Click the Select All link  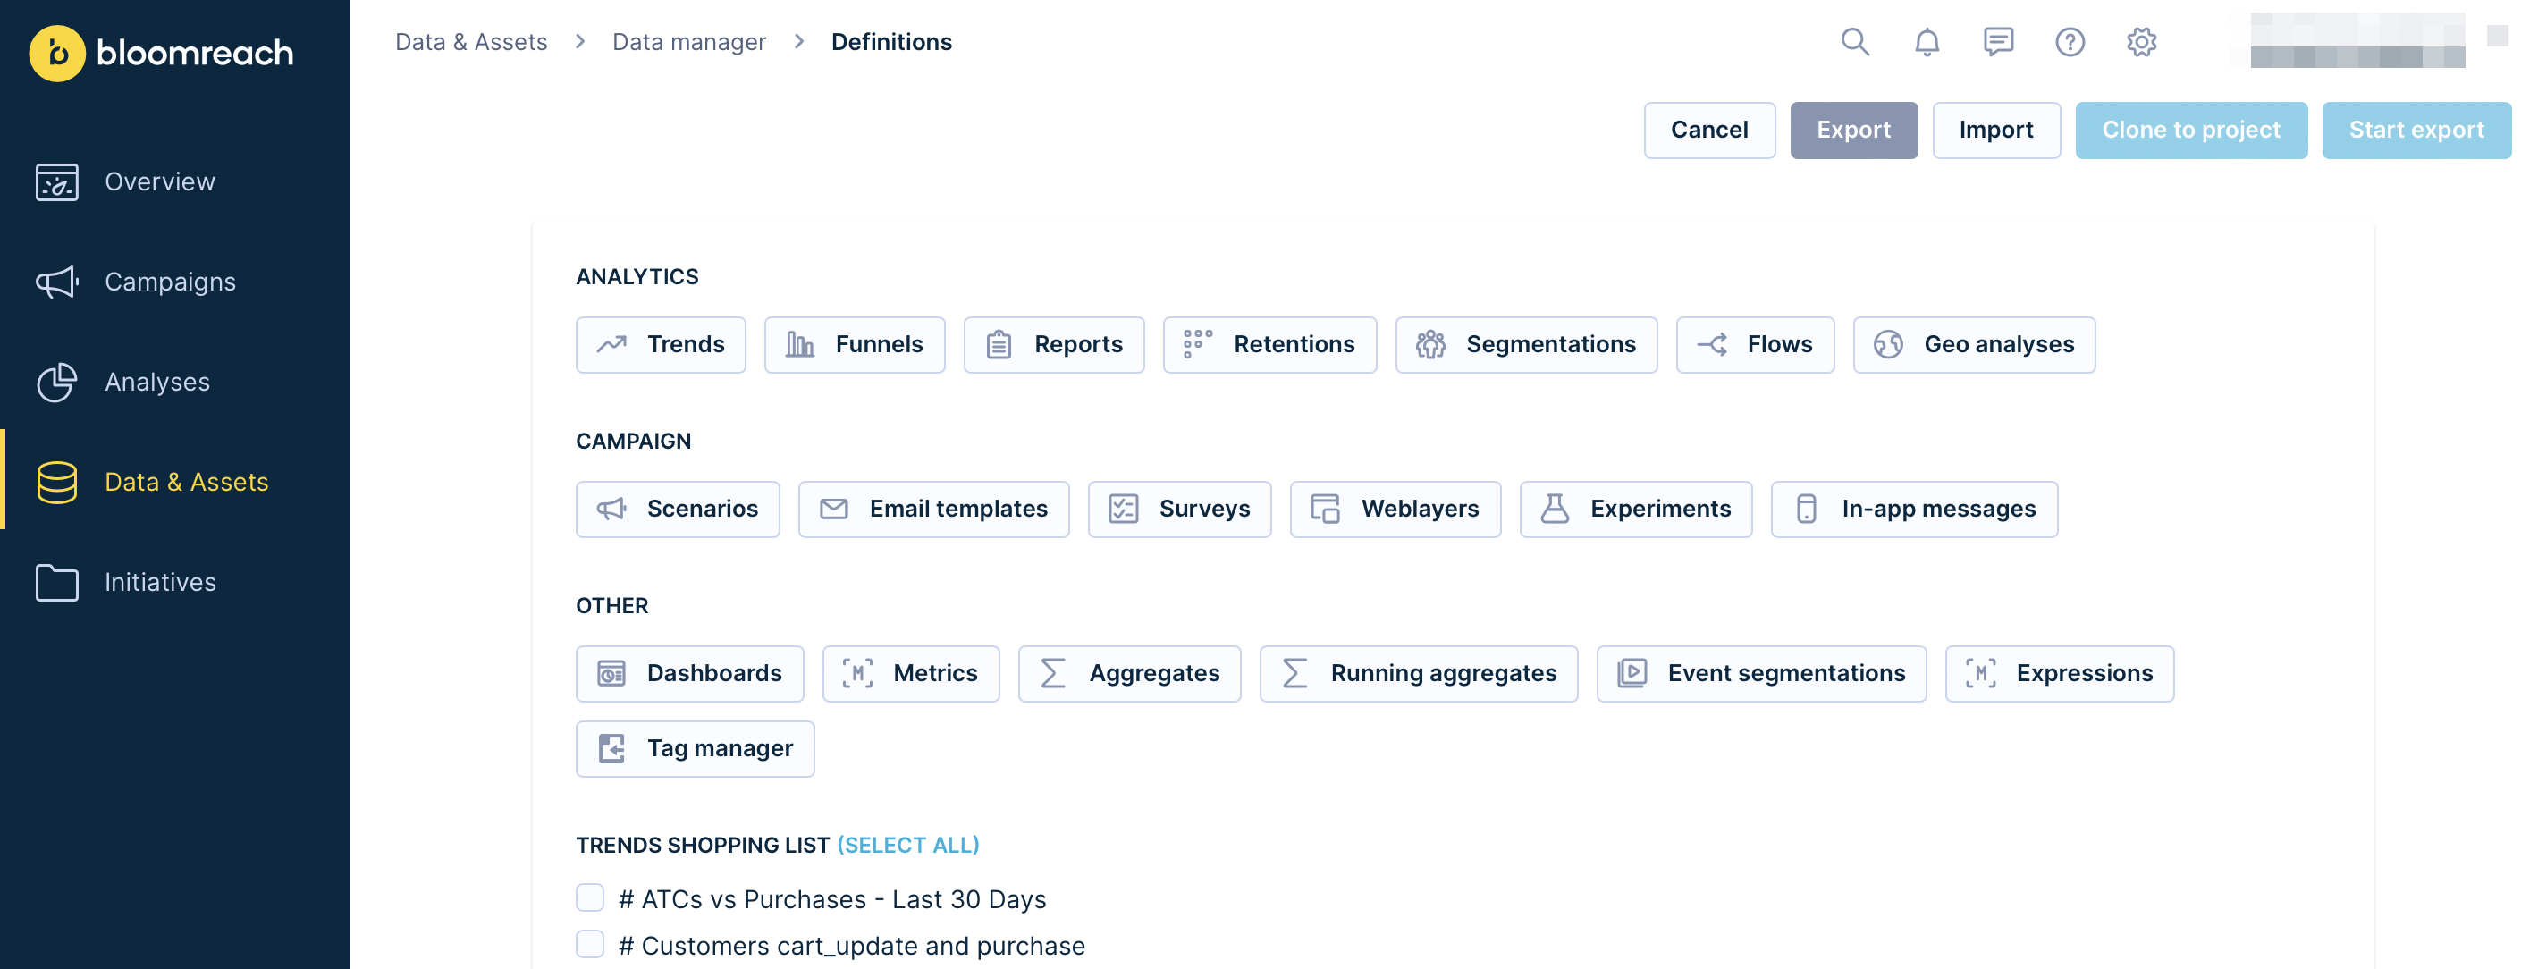tap(907, 845)
